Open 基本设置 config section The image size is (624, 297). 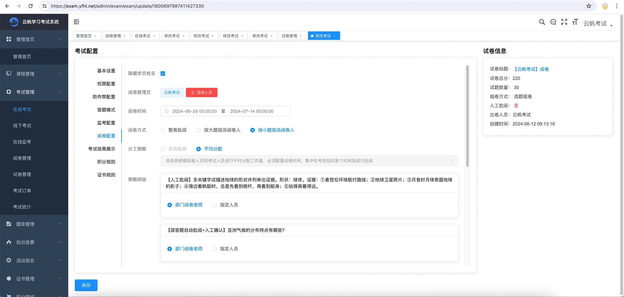[x=106, y=71]
